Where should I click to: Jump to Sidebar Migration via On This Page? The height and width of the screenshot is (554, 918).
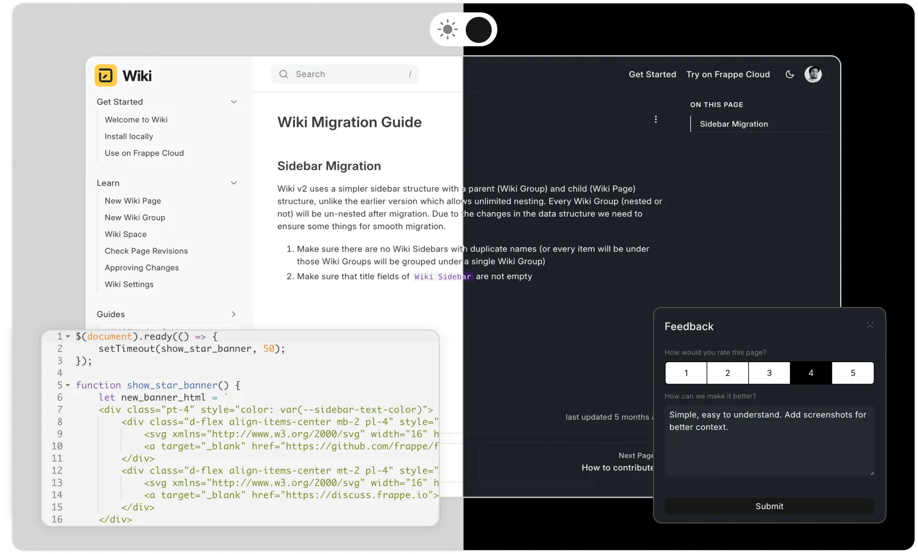(733, 124)
